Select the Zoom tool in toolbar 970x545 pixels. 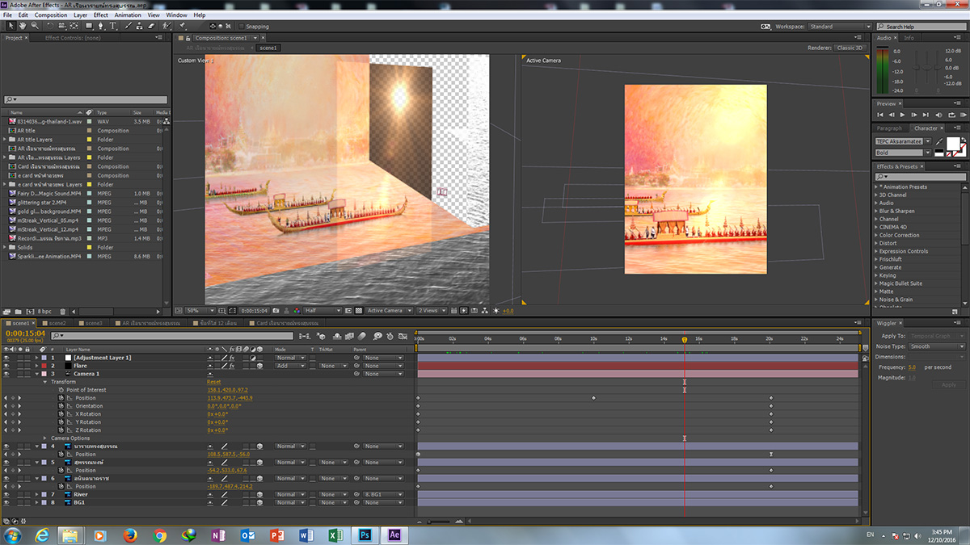(x=34, y=26)
